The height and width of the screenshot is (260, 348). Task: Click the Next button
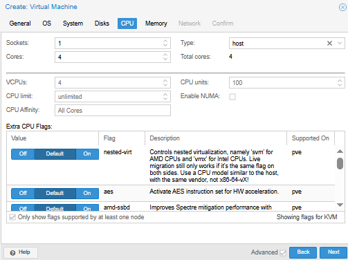(333, 252)
